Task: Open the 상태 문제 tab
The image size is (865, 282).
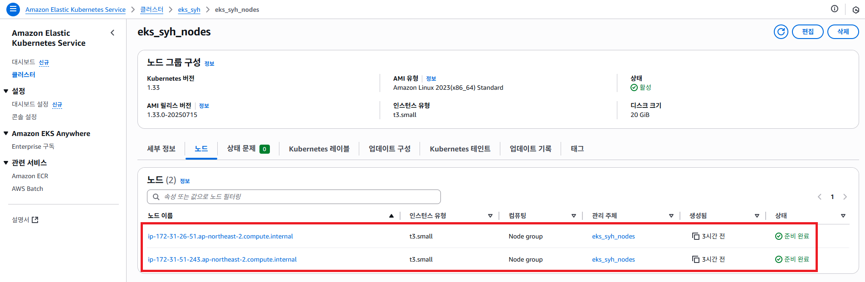Action: click(x=248, y=149)
